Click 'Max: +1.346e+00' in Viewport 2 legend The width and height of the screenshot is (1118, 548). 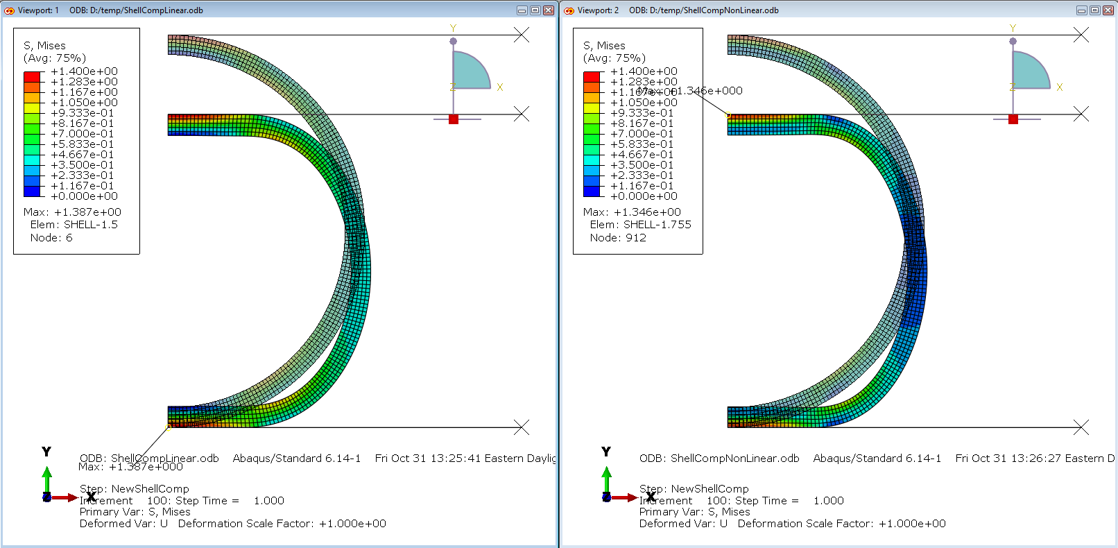(x=632, y=212)
